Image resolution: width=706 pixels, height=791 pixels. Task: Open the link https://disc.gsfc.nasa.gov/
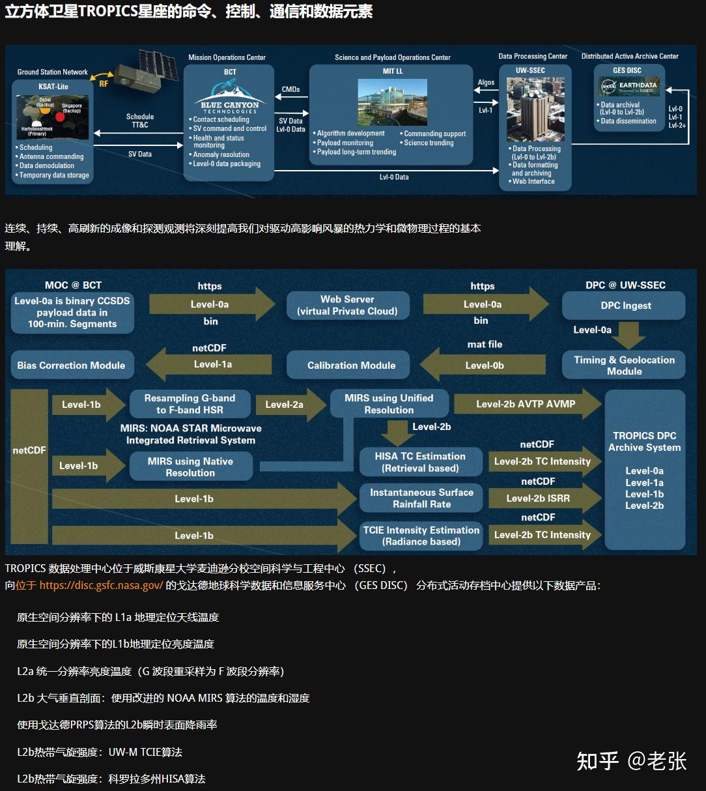[98, 585]
